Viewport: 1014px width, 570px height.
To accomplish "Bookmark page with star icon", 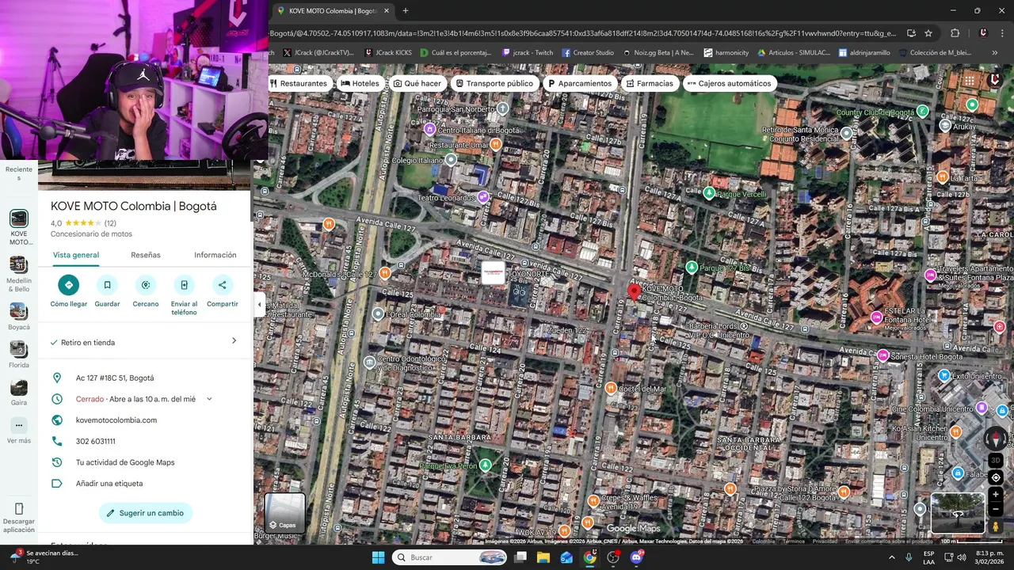I will click(928, 33).
